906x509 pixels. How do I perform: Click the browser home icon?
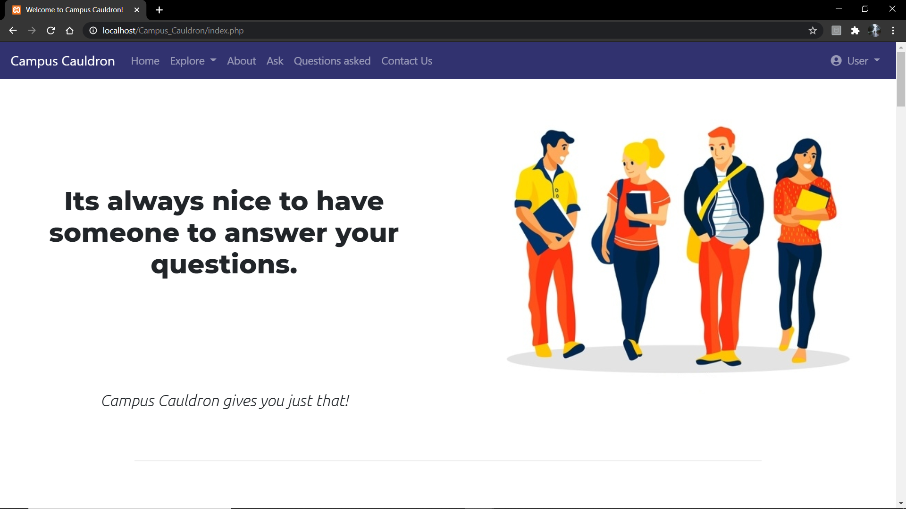coord(69,31)
